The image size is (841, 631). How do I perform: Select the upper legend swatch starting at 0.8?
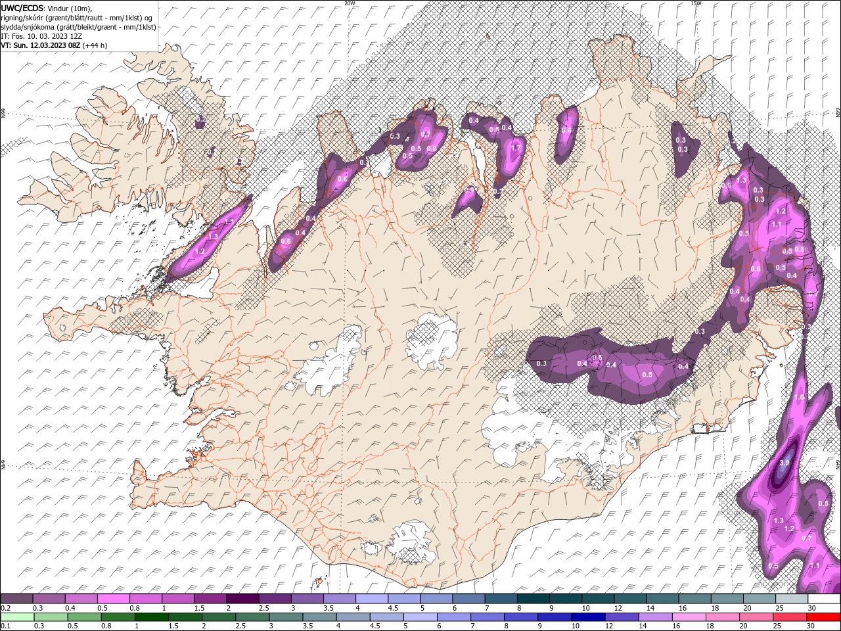(145, 599)
